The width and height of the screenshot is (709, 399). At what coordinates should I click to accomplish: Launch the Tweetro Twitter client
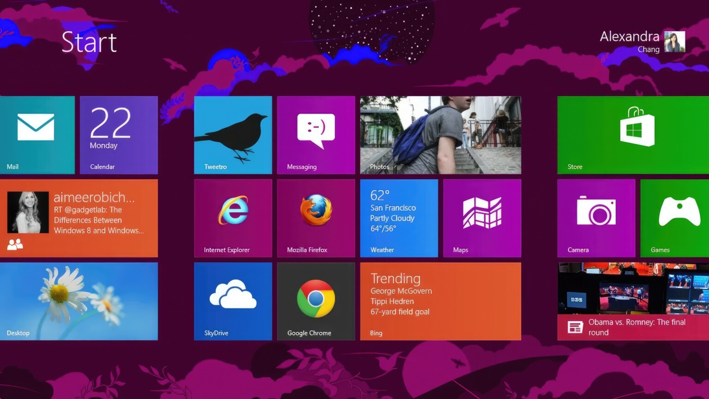(x=233, y=134)
